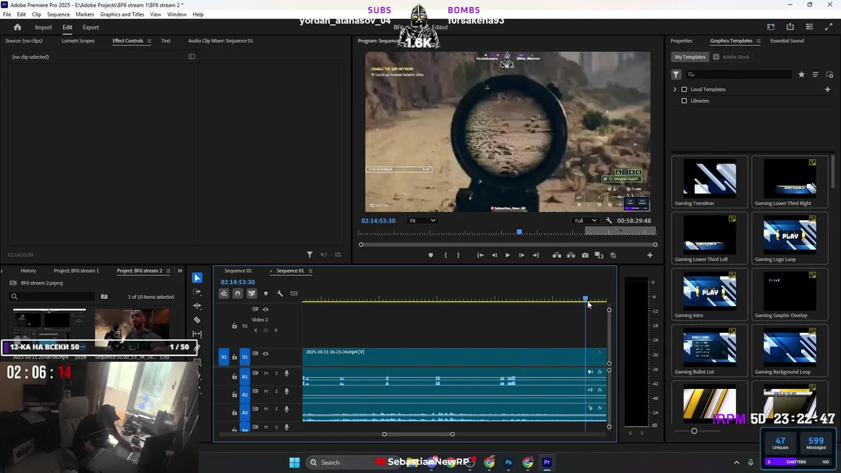Add marker in timeline panel

click(265, 294)
